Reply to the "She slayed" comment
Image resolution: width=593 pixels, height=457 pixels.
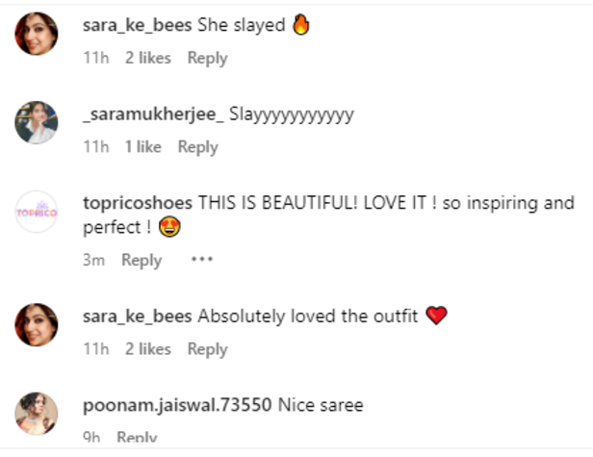tap(207, 58)
